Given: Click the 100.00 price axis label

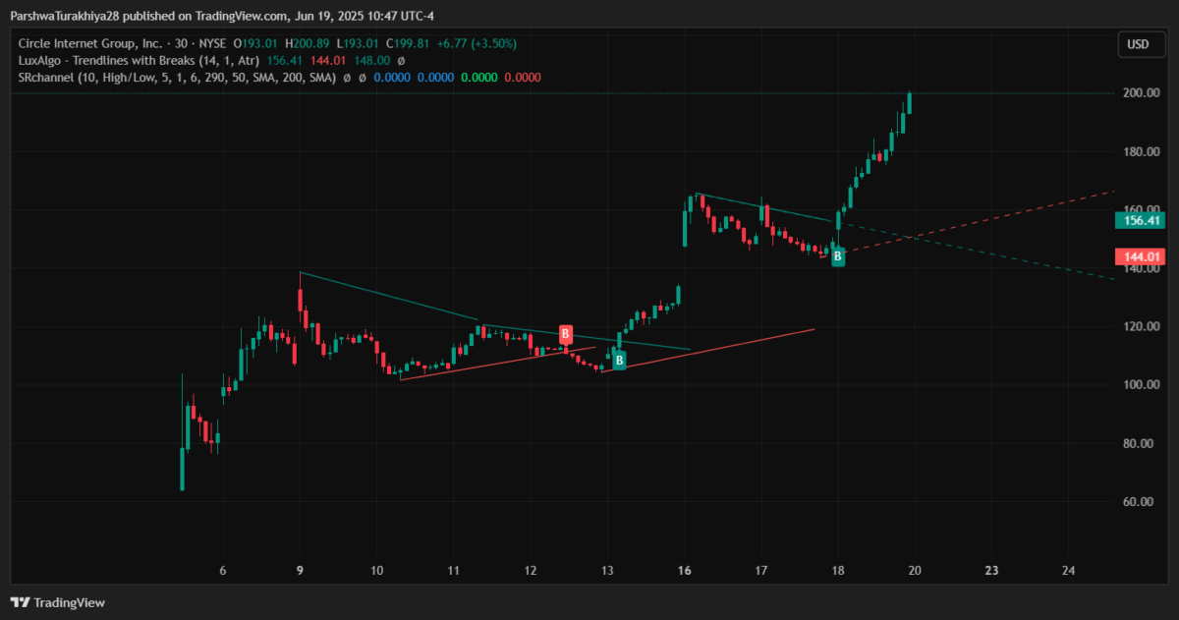Looking at the screenshot, I should 1140,384.
